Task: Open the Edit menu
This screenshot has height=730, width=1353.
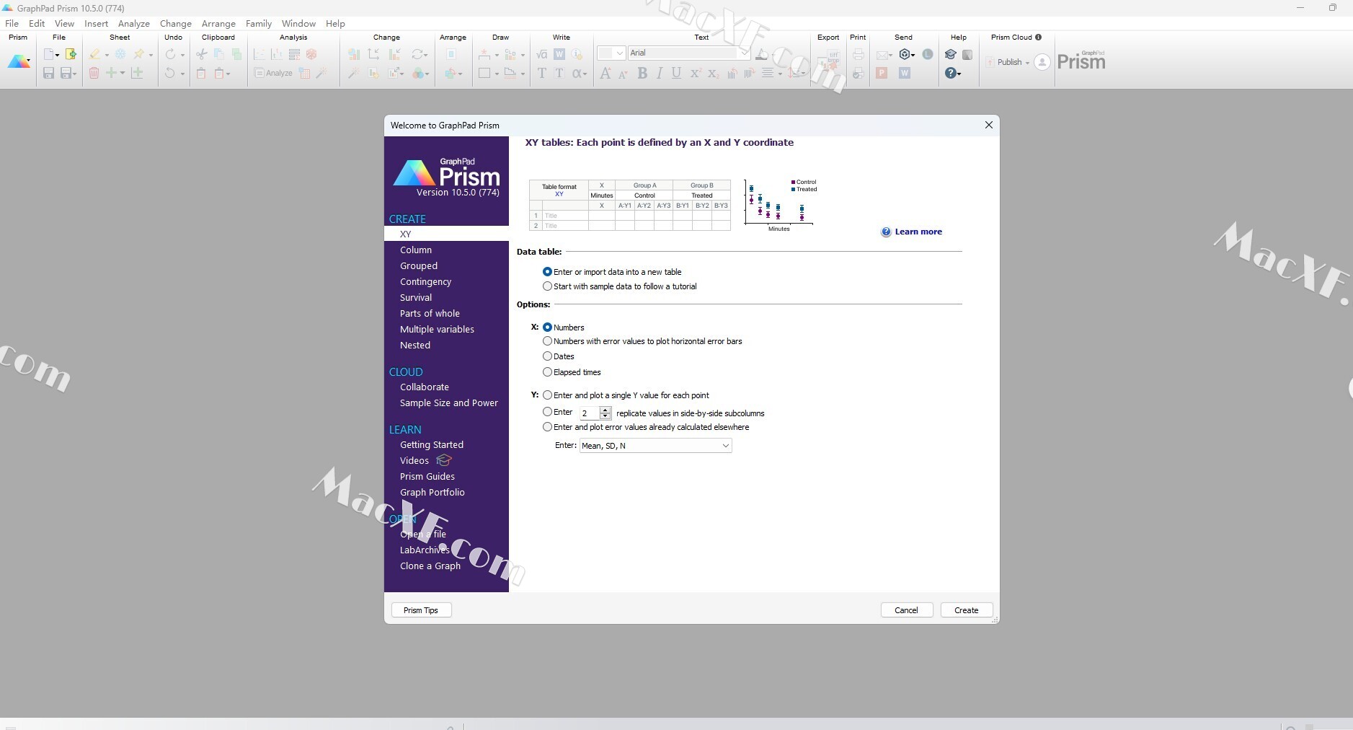Action: (37, 23)
